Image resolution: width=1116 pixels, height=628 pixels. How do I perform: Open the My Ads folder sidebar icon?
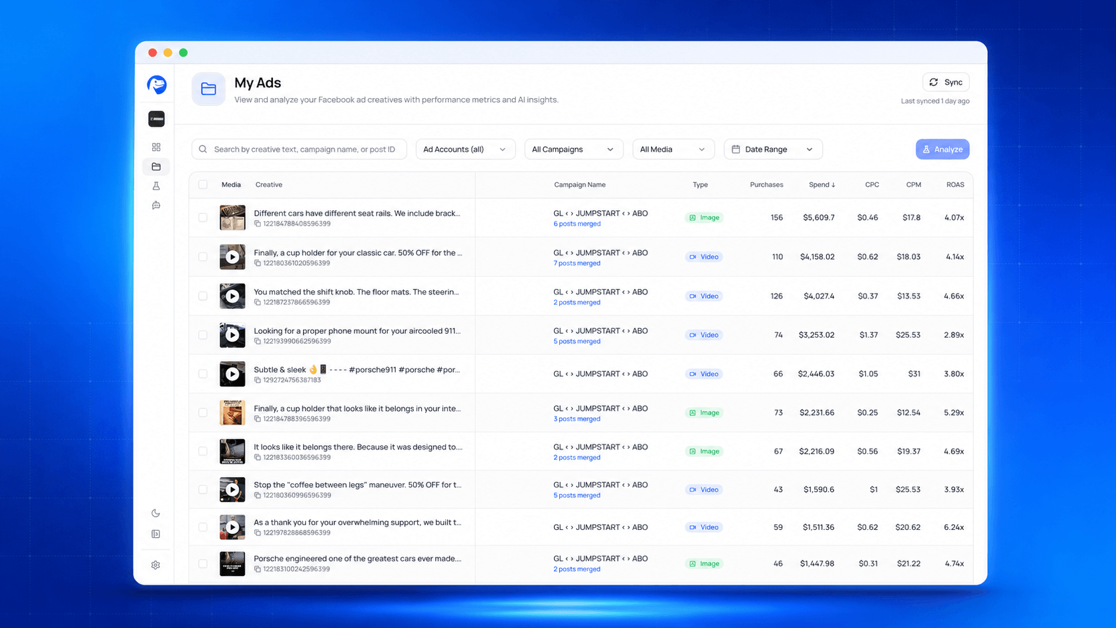point(156,167)
